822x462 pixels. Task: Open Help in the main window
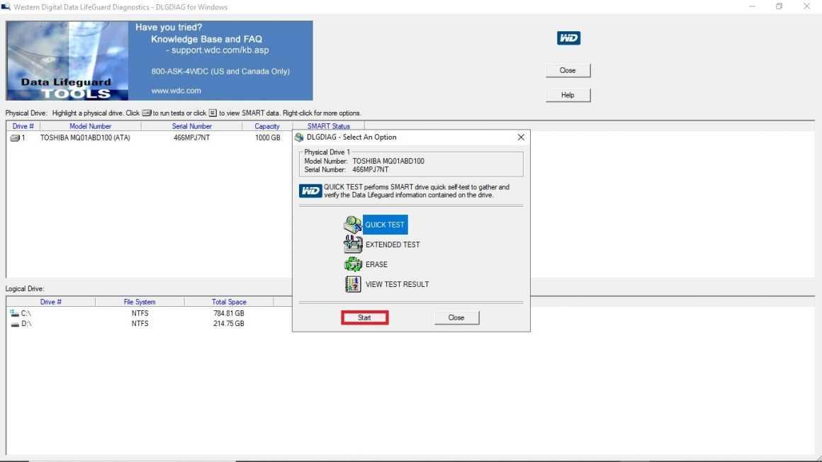point(568,95)
